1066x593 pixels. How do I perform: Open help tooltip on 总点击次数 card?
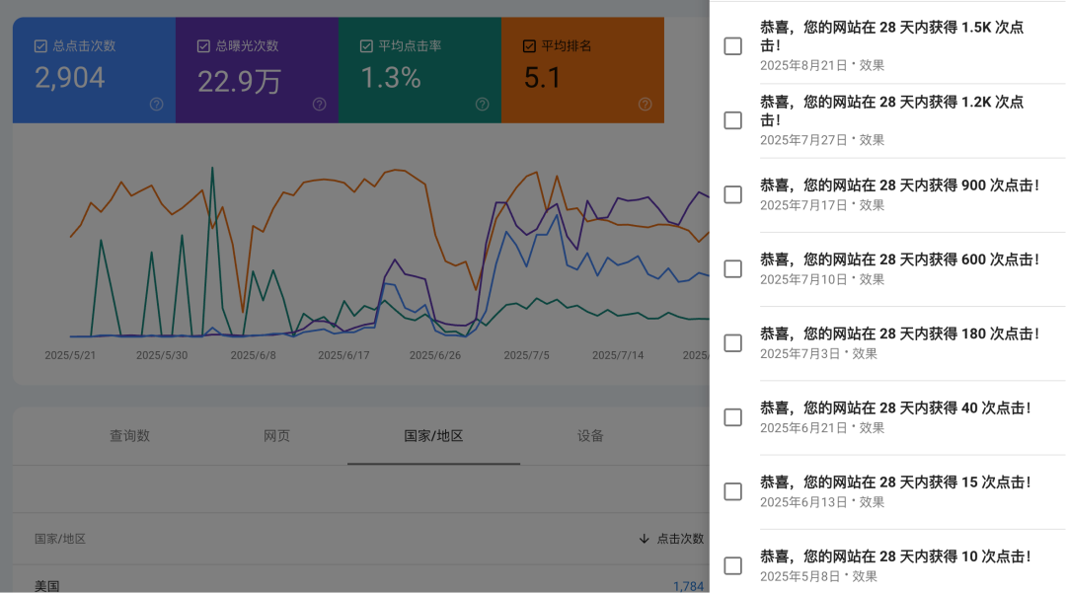point(155,103)
